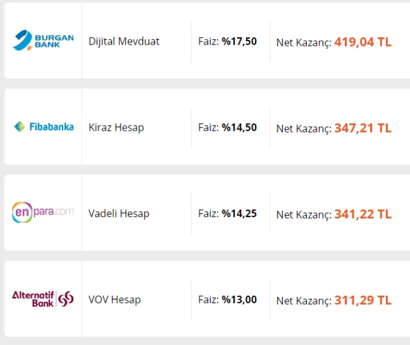Click the Enpara.com logo
Viewport: 410px width, 345px height.
43,213
